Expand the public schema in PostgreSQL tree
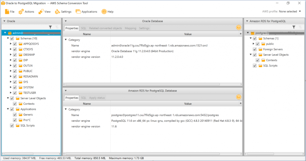Screen dimensions: 306x161 click(x=253, y=44)
